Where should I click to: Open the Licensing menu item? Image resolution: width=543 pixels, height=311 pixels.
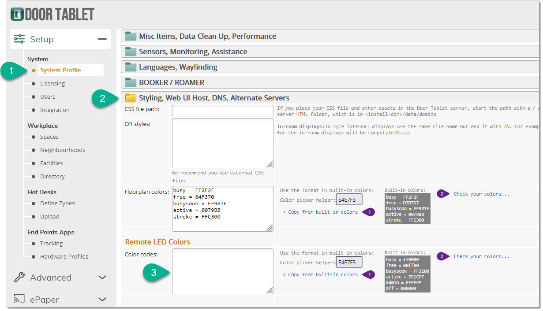[x=52, y=84]
